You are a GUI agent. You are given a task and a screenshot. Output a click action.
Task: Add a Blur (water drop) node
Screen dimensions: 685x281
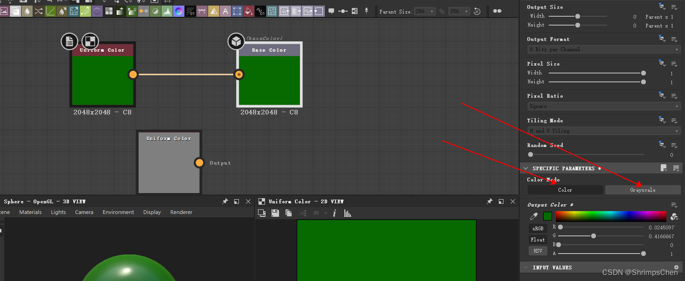(x=27, y=11)
